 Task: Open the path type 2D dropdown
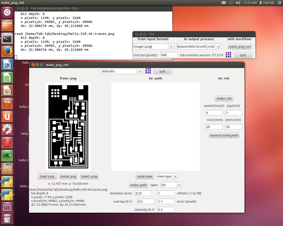tap(172, 185)
